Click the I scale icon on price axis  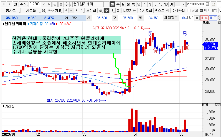tap(206, 22)
